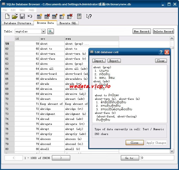Click the Modify Table pencil icon

[55, 16]
